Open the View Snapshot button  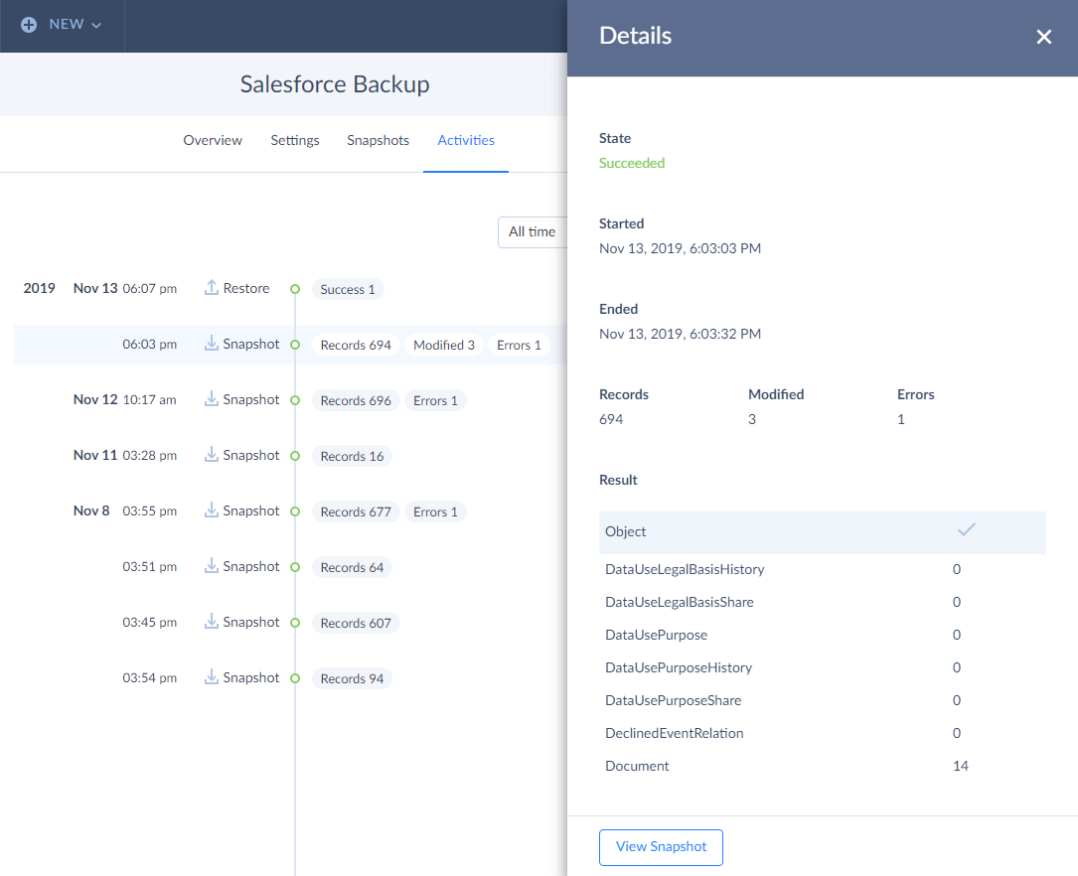tap(661, 847)
